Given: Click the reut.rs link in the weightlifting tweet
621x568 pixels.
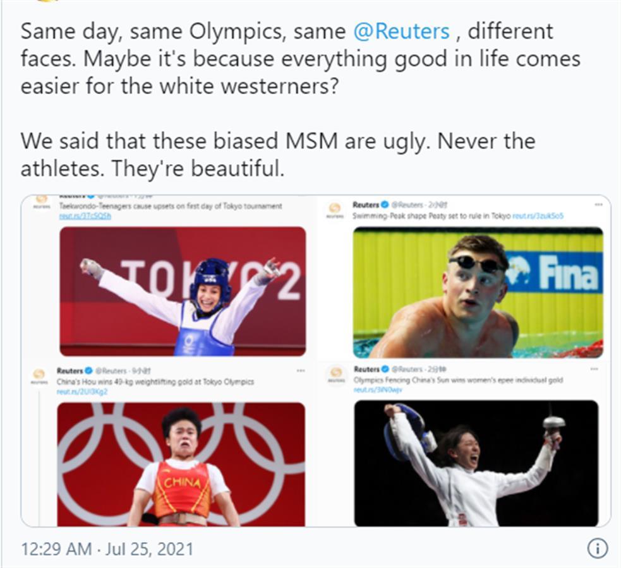Looking at the screenshot, I should click(x=82, y=391).
